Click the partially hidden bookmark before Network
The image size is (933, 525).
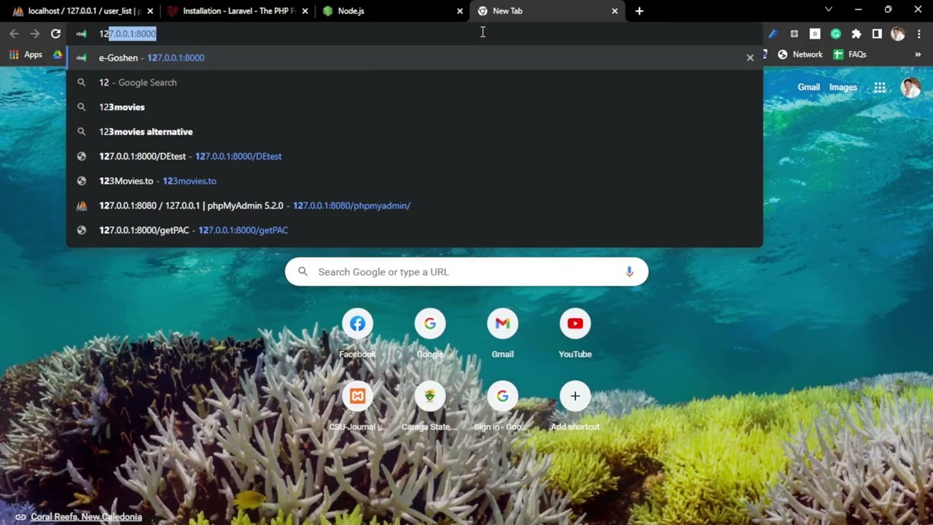765,55
